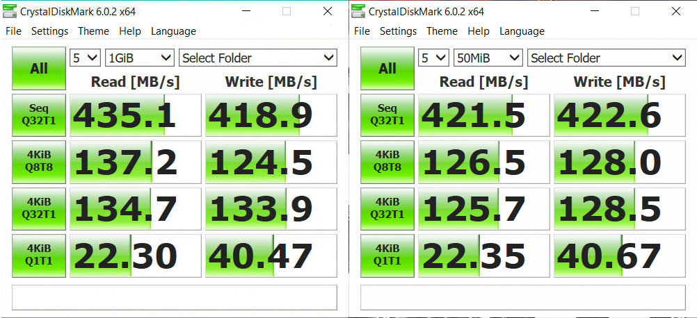
Task: Click comment field at bottom of right window
Action: [x=523, y=298]
